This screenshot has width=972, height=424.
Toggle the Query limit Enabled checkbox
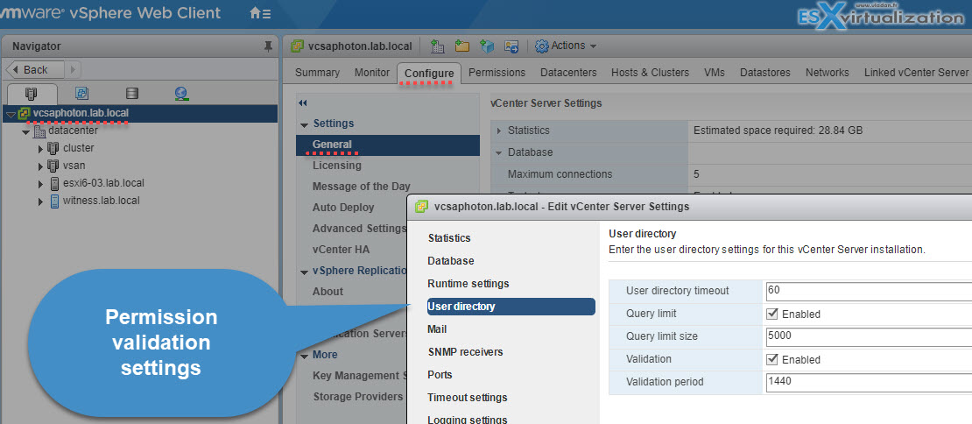[x=772, y=314]
